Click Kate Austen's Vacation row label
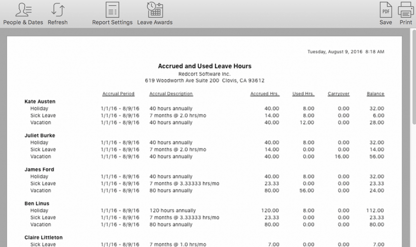 [41, 122]
